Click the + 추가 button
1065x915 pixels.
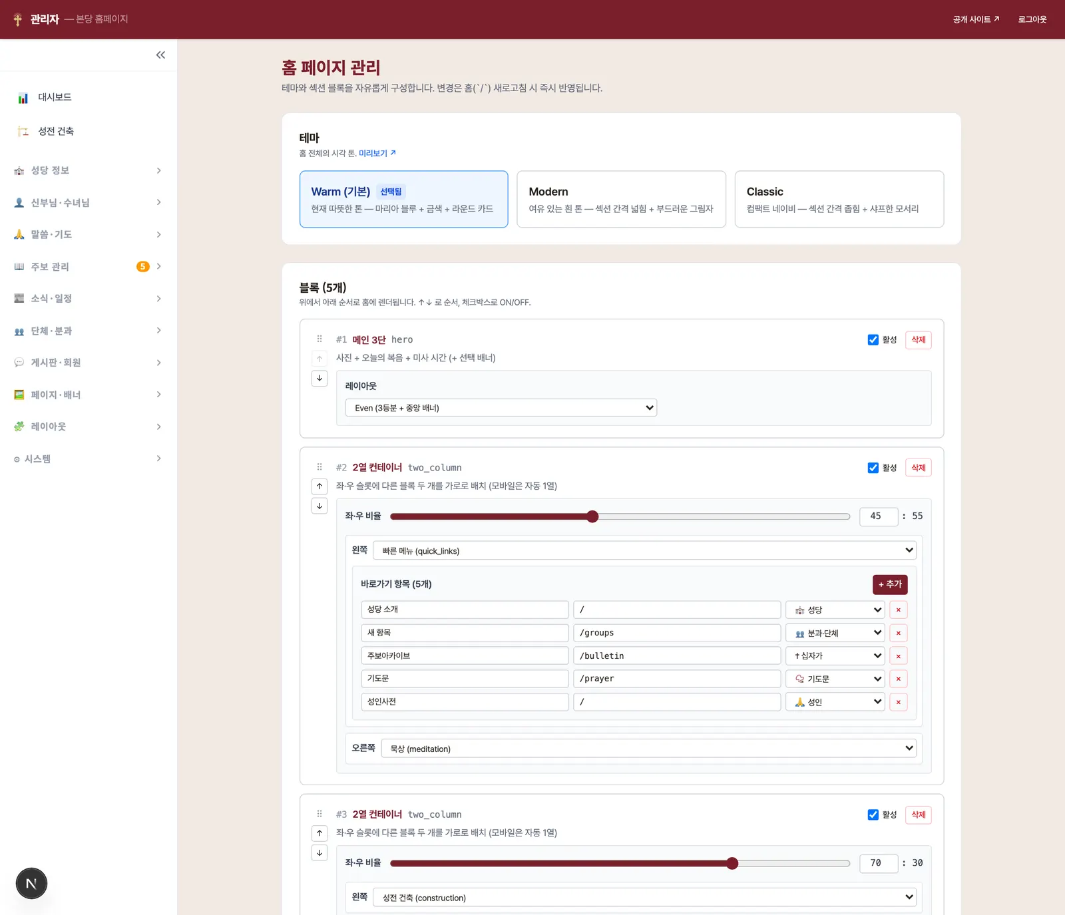tap(890, 584)
